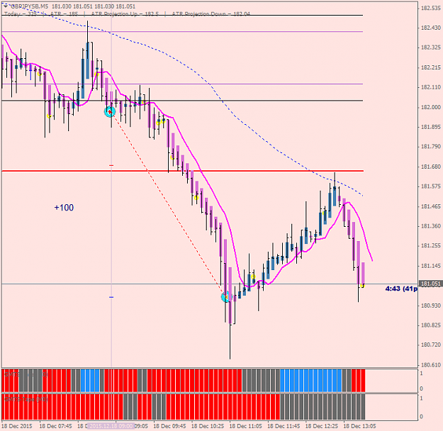Viewport: 443px width, 431px height.
Task: Click the 181.680 price axis label
Action: tap(431, 167)
